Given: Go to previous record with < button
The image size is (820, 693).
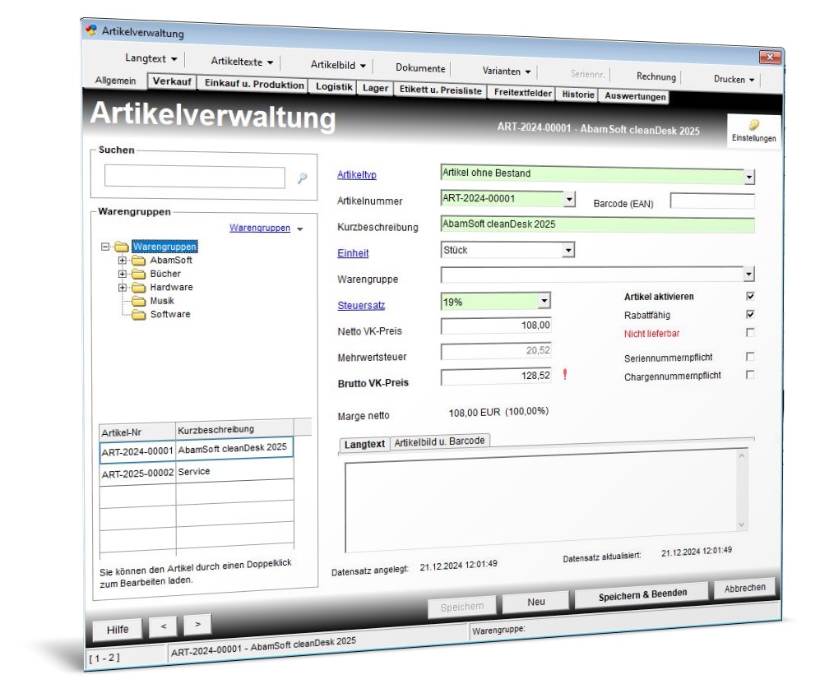Looking at the screenshot, I should 163,626.
